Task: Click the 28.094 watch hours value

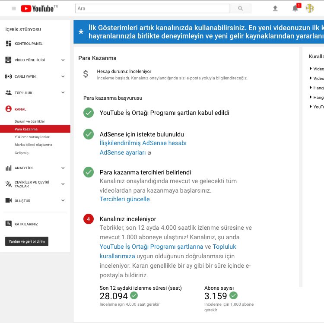Action: tap(114, 296)
